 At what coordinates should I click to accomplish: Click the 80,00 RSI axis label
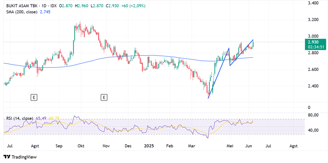coord(313,115)
